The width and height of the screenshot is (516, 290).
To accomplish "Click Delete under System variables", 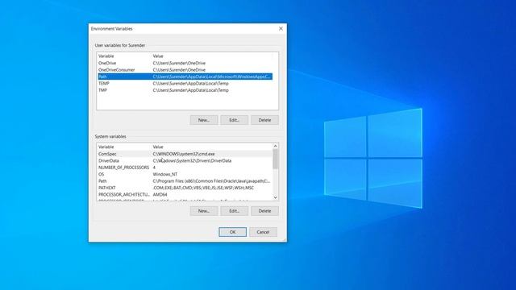I will (x=264, y=211).
